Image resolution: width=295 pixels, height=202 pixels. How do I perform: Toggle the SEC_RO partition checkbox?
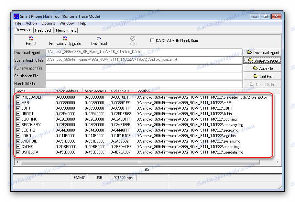(x=18, y=130)
